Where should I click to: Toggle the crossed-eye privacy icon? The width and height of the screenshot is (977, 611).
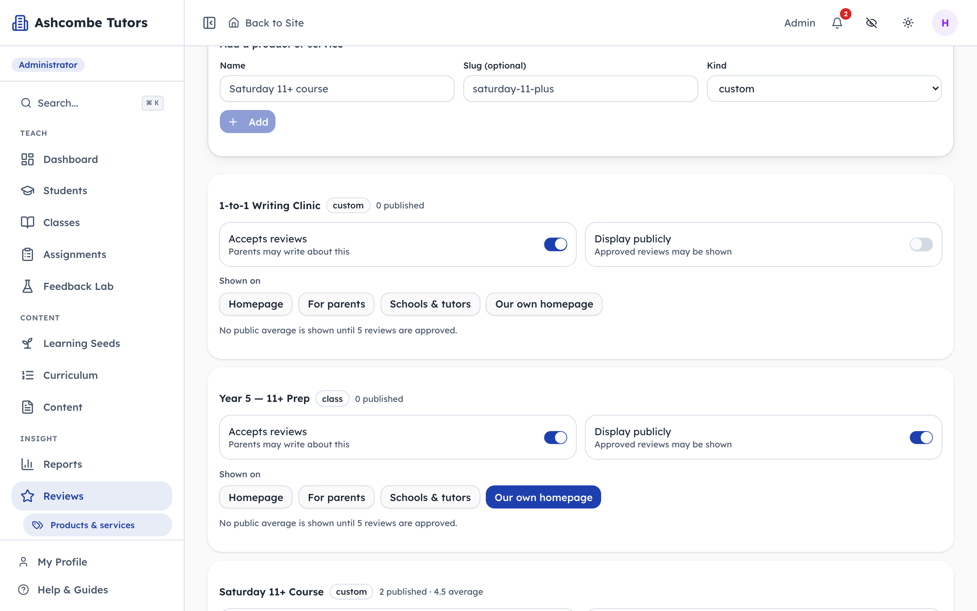tap(871, 23)
